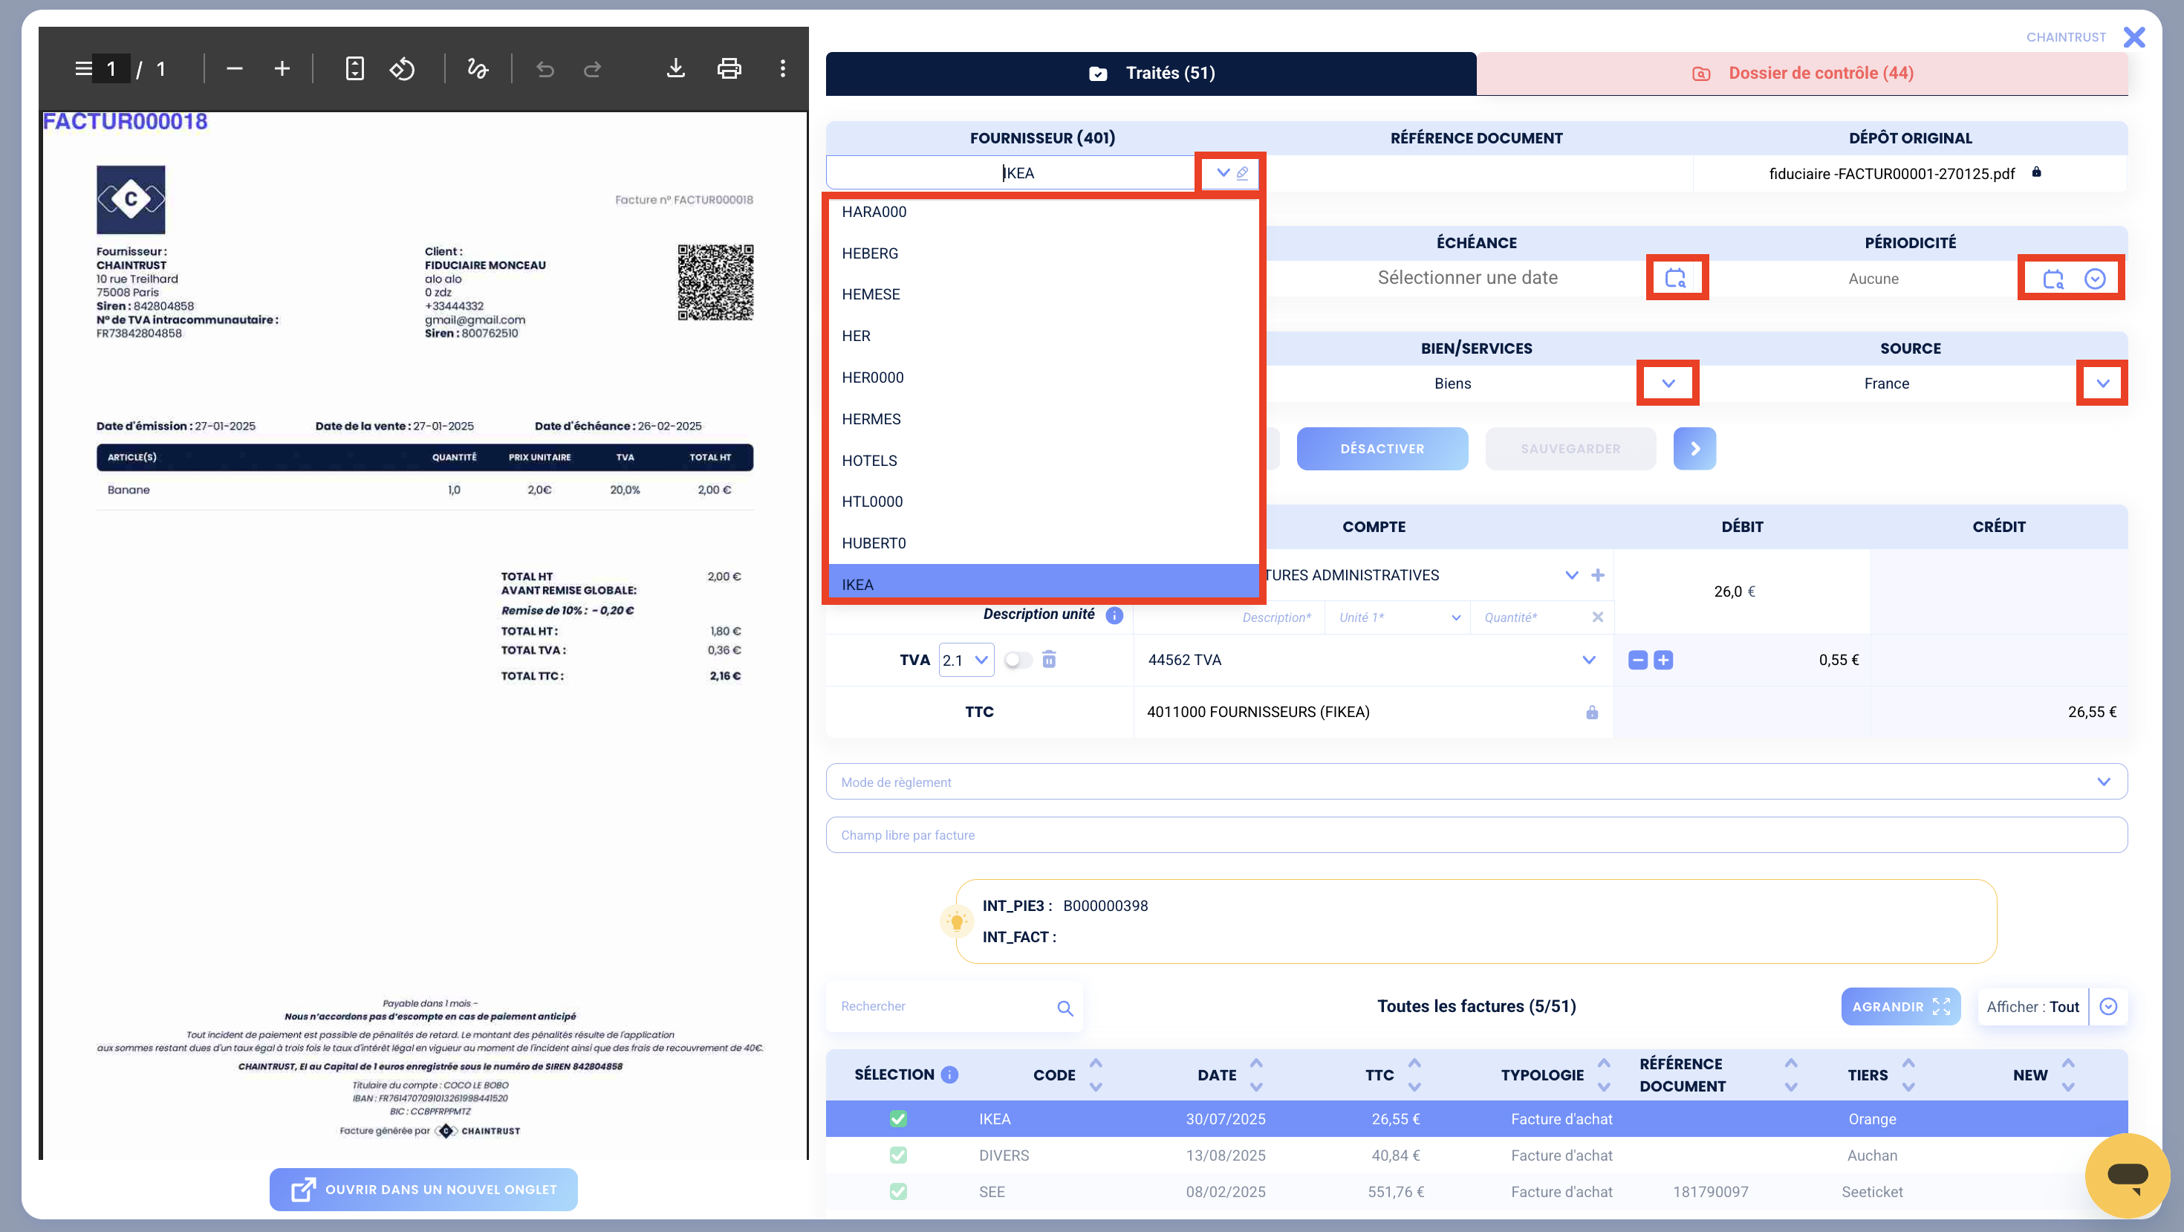
Task: Zoom in on the PDF viewer
Action: pos(282,68)
